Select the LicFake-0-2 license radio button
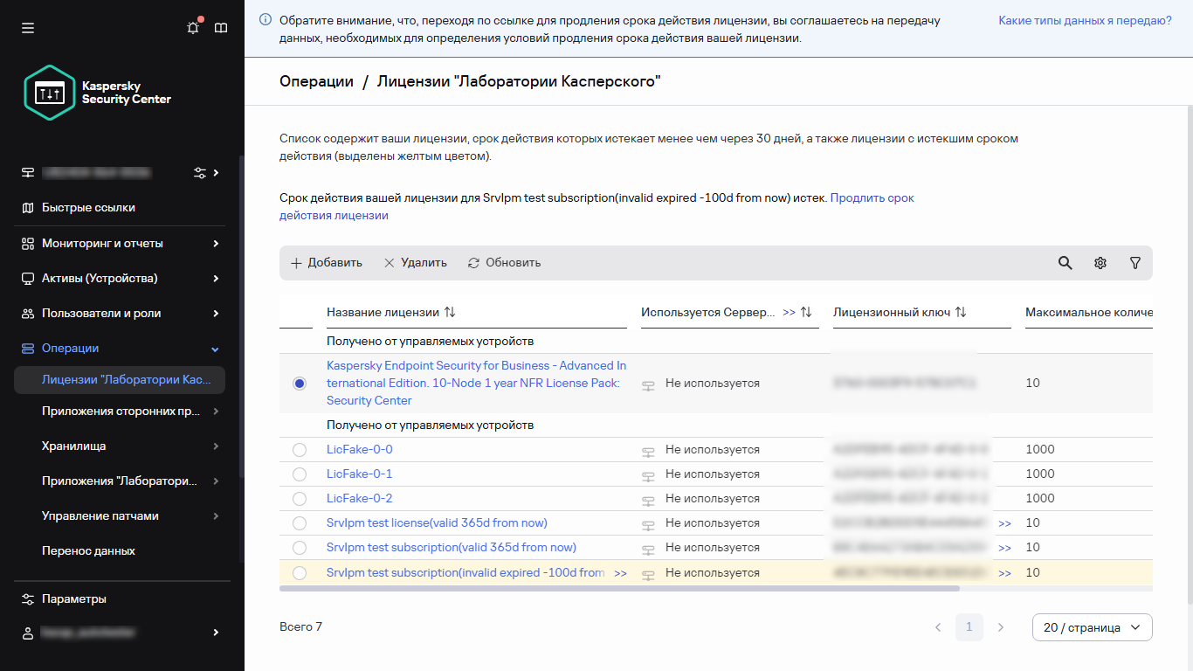This screenshot has width=1193, height=671. [x=300, y=499]
